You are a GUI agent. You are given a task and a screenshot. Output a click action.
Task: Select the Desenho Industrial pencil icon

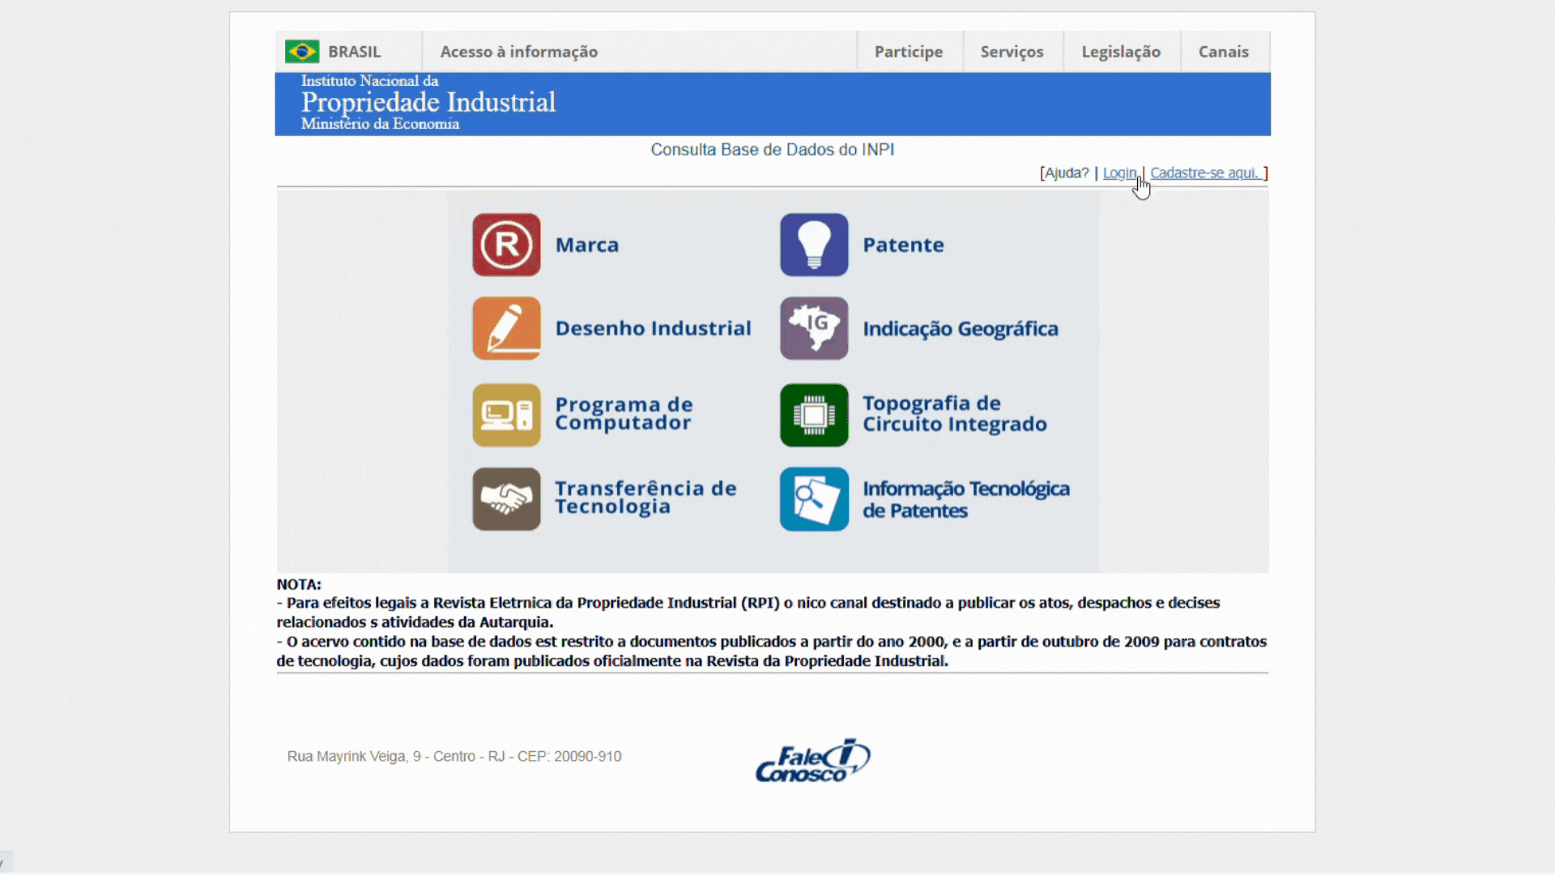506,328
